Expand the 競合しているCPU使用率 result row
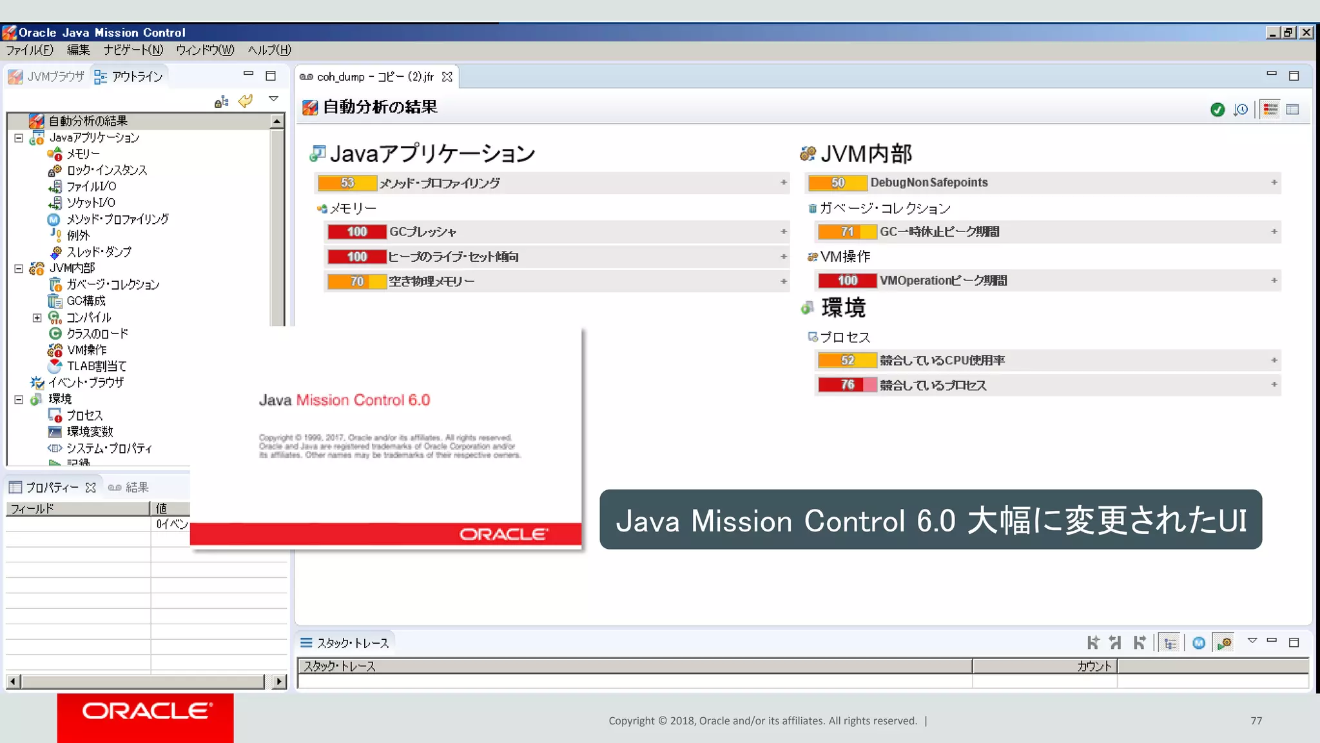This screenshot has height=743, width=1320. tap(1274, 361)
